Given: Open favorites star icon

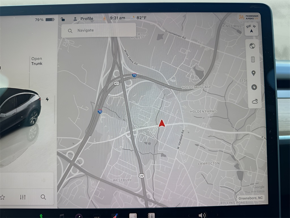Looking at the screenshot, I should tap(3, 197).
